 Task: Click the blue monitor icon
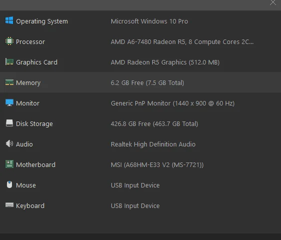click(9, 102)
